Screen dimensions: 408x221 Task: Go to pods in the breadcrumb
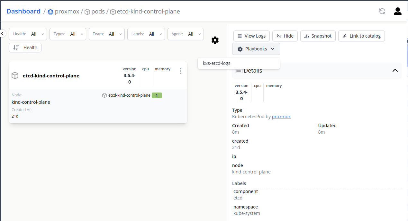[98, 12]
